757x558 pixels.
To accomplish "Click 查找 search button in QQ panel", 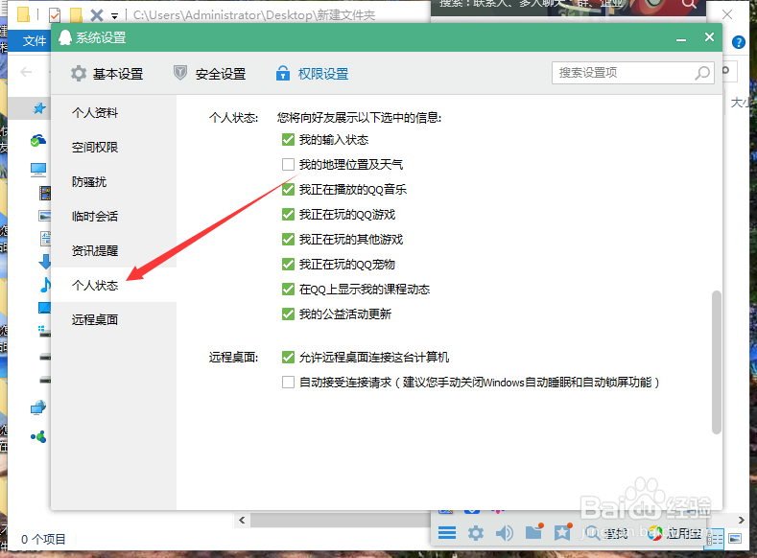I will click(x=606, y=533).
